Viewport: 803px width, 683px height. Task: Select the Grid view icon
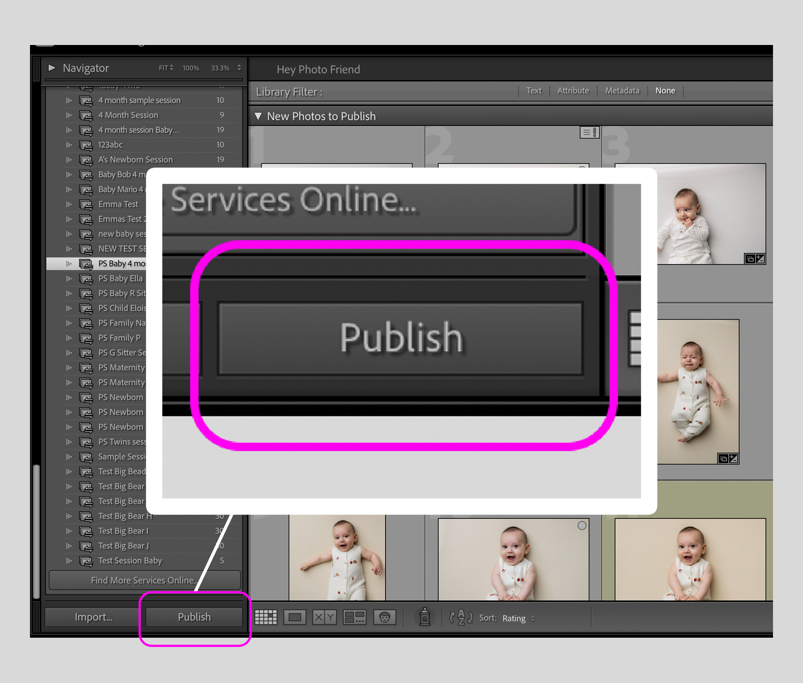coord(266,617)
